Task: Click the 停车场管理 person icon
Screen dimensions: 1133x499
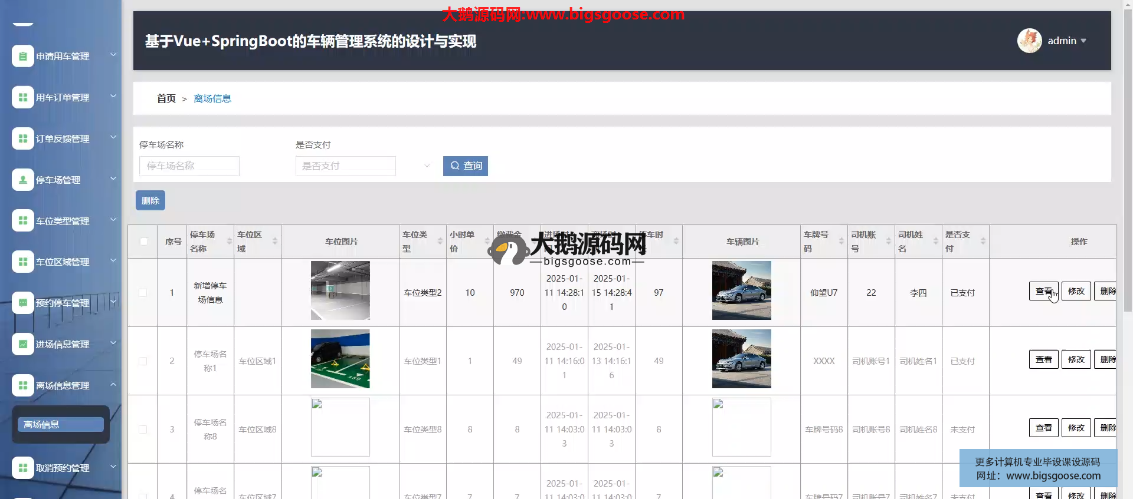Action: (x=22, y=180)
